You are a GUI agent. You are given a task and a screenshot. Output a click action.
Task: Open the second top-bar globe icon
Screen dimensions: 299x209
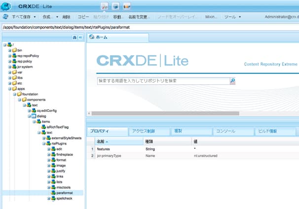click(115, 6)
